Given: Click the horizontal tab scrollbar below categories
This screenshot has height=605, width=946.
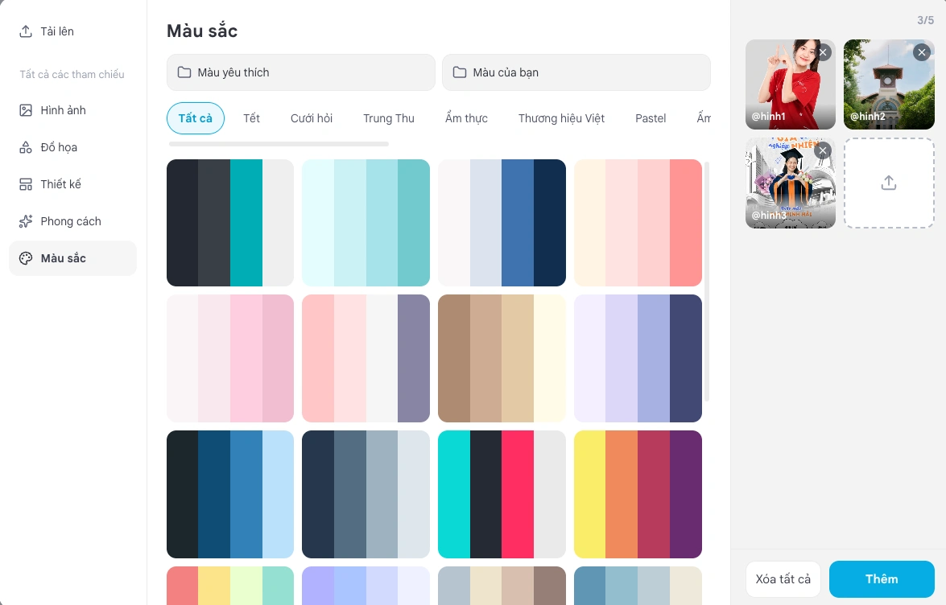Looking at the screenshot, I should [x=279, y=144].
